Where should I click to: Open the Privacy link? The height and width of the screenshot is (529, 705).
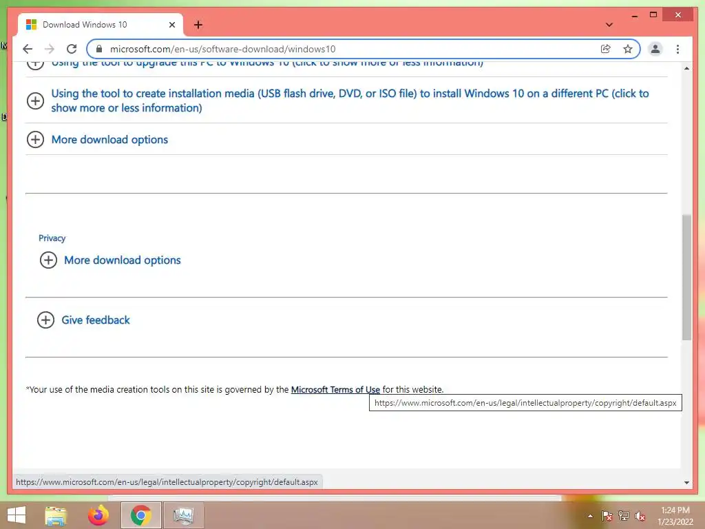(x=52, y=238)
